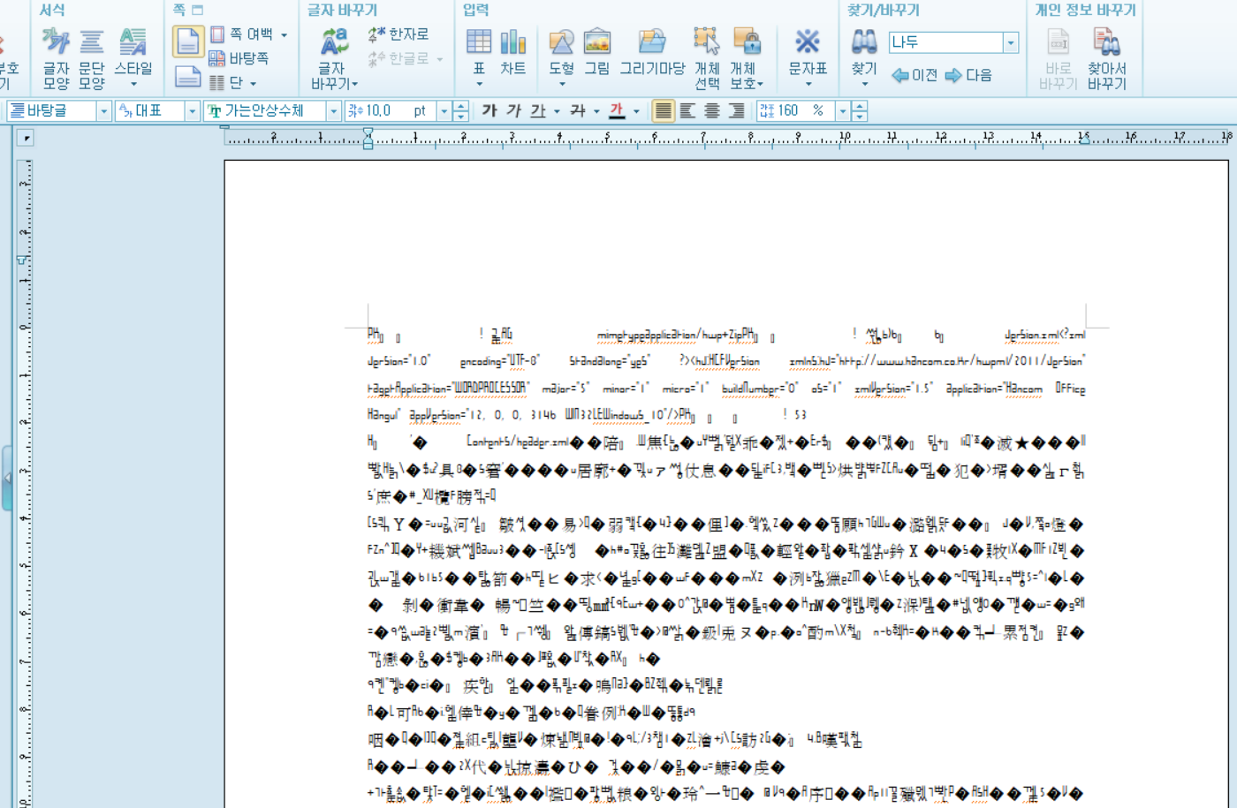Open the 스타일 styles gallery
This screenshot has height=808, width=1237.
tap(133, 58)
